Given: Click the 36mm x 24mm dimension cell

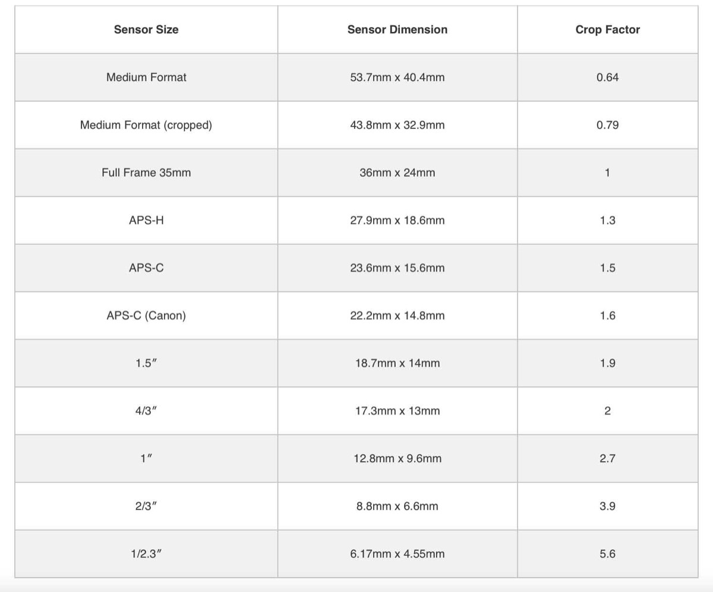Looking at the screenshot, I should tap(397, 173).
